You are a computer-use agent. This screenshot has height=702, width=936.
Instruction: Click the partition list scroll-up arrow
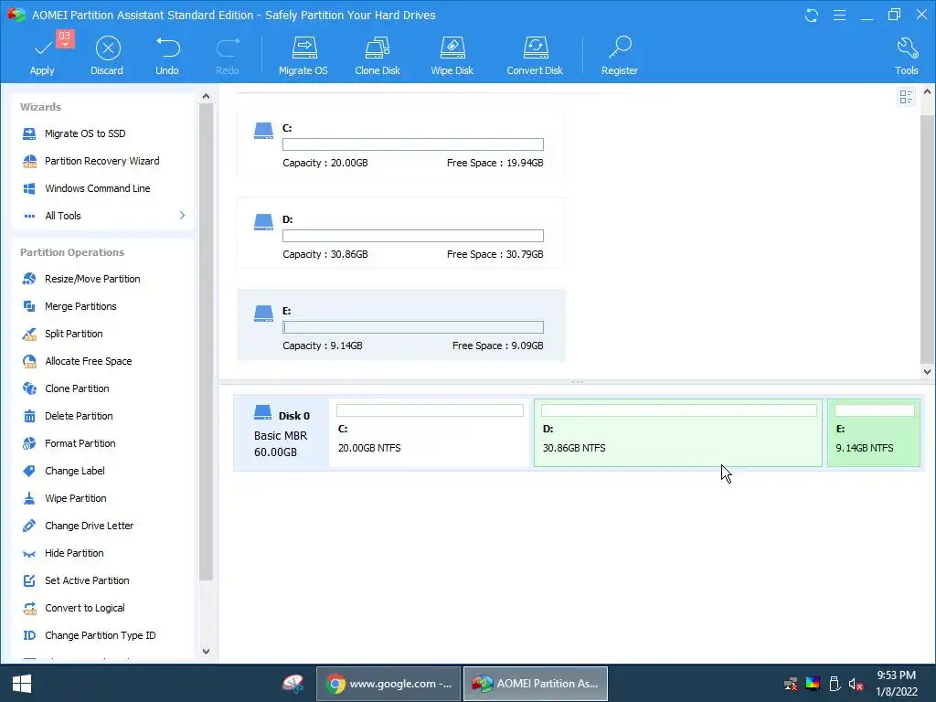[927, 92]
